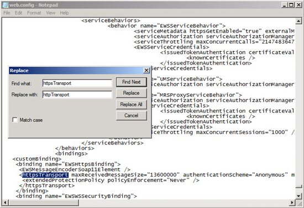Open the Edit menu

click(x=18, y=13)
